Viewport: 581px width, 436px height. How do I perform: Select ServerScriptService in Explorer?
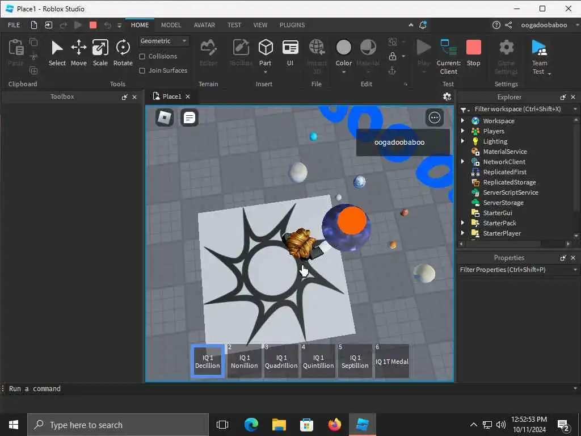[510, 192]
